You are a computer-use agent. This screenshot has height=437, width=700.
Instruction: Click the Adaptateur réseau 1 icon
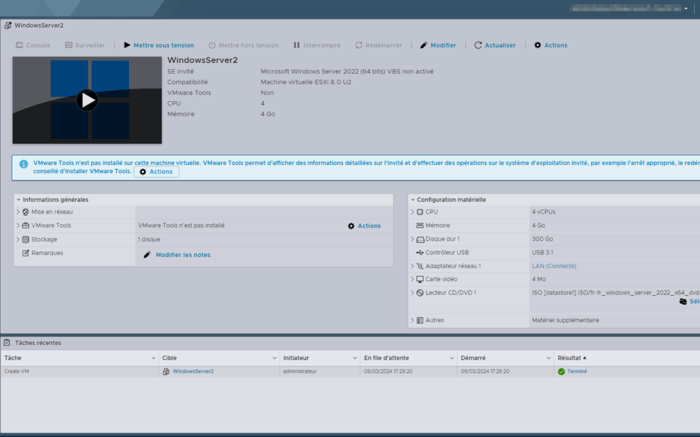coord(419,266)
